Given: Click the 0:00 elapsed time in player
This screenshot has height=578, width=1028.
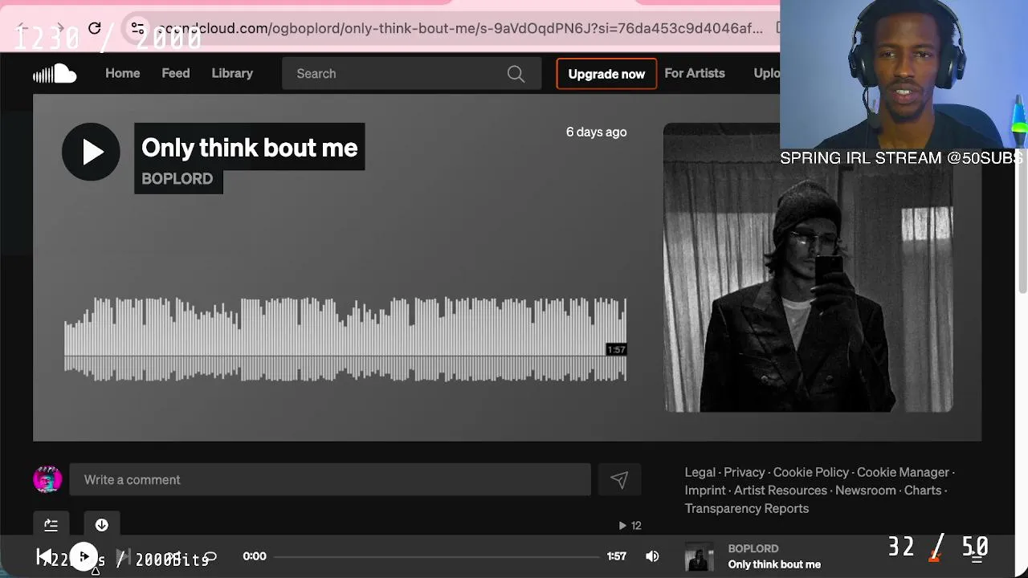Looking at the screenshot, I should [255, 556].
